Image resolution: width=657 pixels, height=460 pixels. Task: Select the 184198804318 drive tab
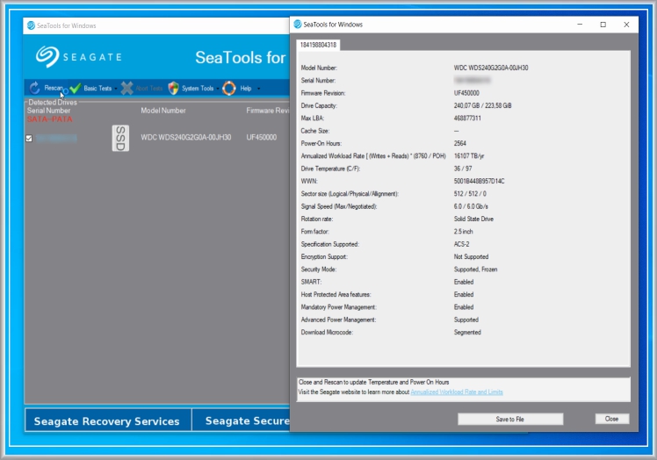coord(319,45)
